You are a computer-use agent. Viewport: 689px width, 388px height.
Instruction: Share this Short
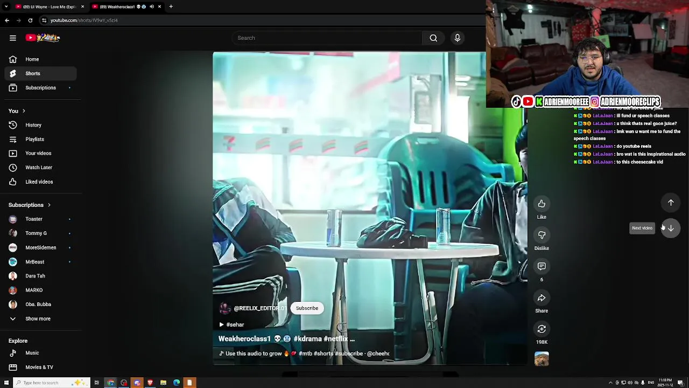pos(542,297)
